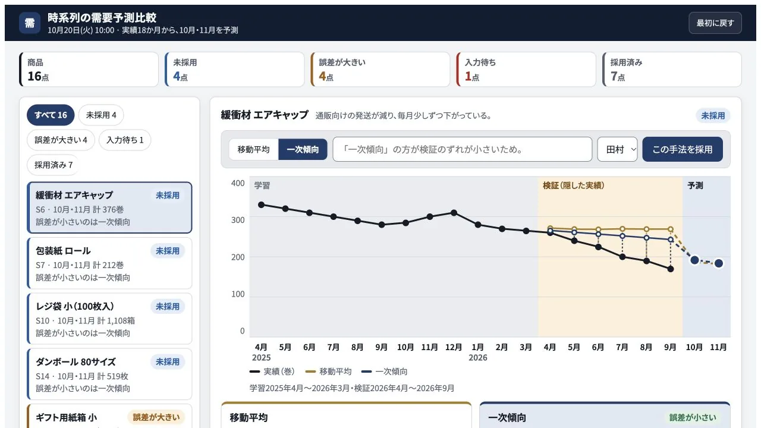The image size is (761, 428).
Task: Choose the ダンボール 80サイズ product row
Action: click(x=109, y=374)
